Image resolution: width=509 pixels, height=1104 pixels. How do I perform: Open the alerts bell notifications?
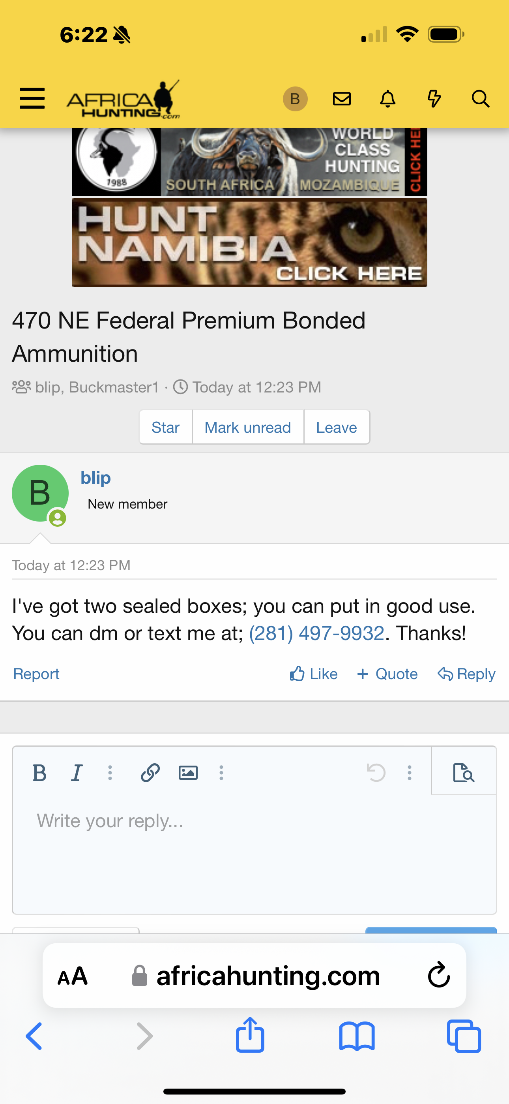pos(388,99)
